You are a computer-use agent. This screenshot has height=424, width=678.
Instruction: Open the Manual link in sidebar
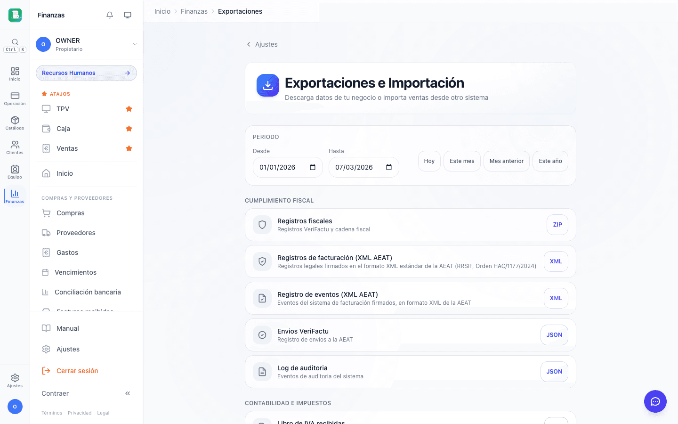click(x=86, y=328)
